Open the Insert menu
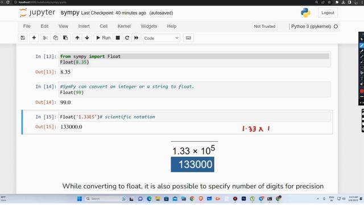This screenshot has height=205, width=364. pos(84,26)
